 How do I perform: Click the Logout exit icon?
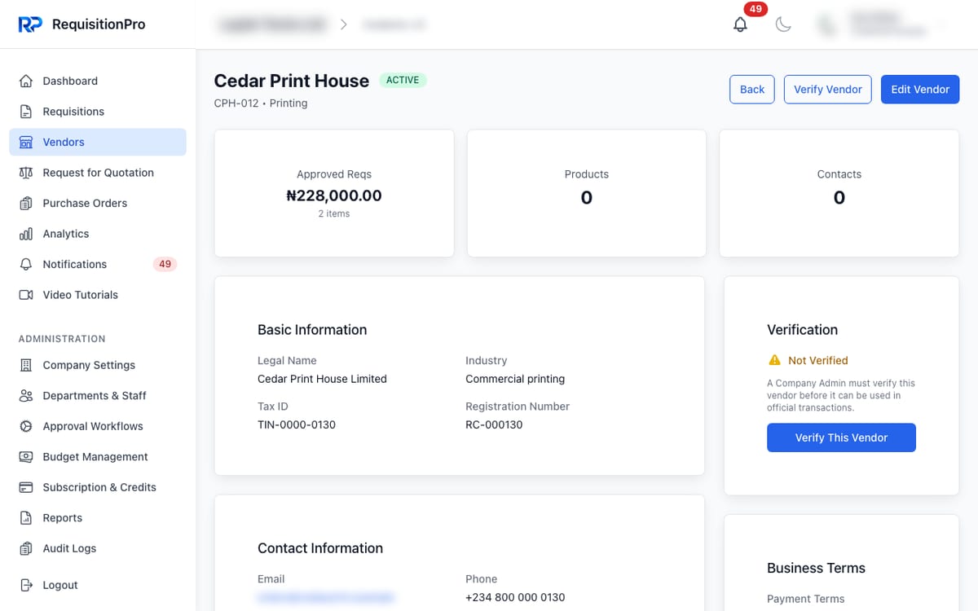click(x=26, y=585)
